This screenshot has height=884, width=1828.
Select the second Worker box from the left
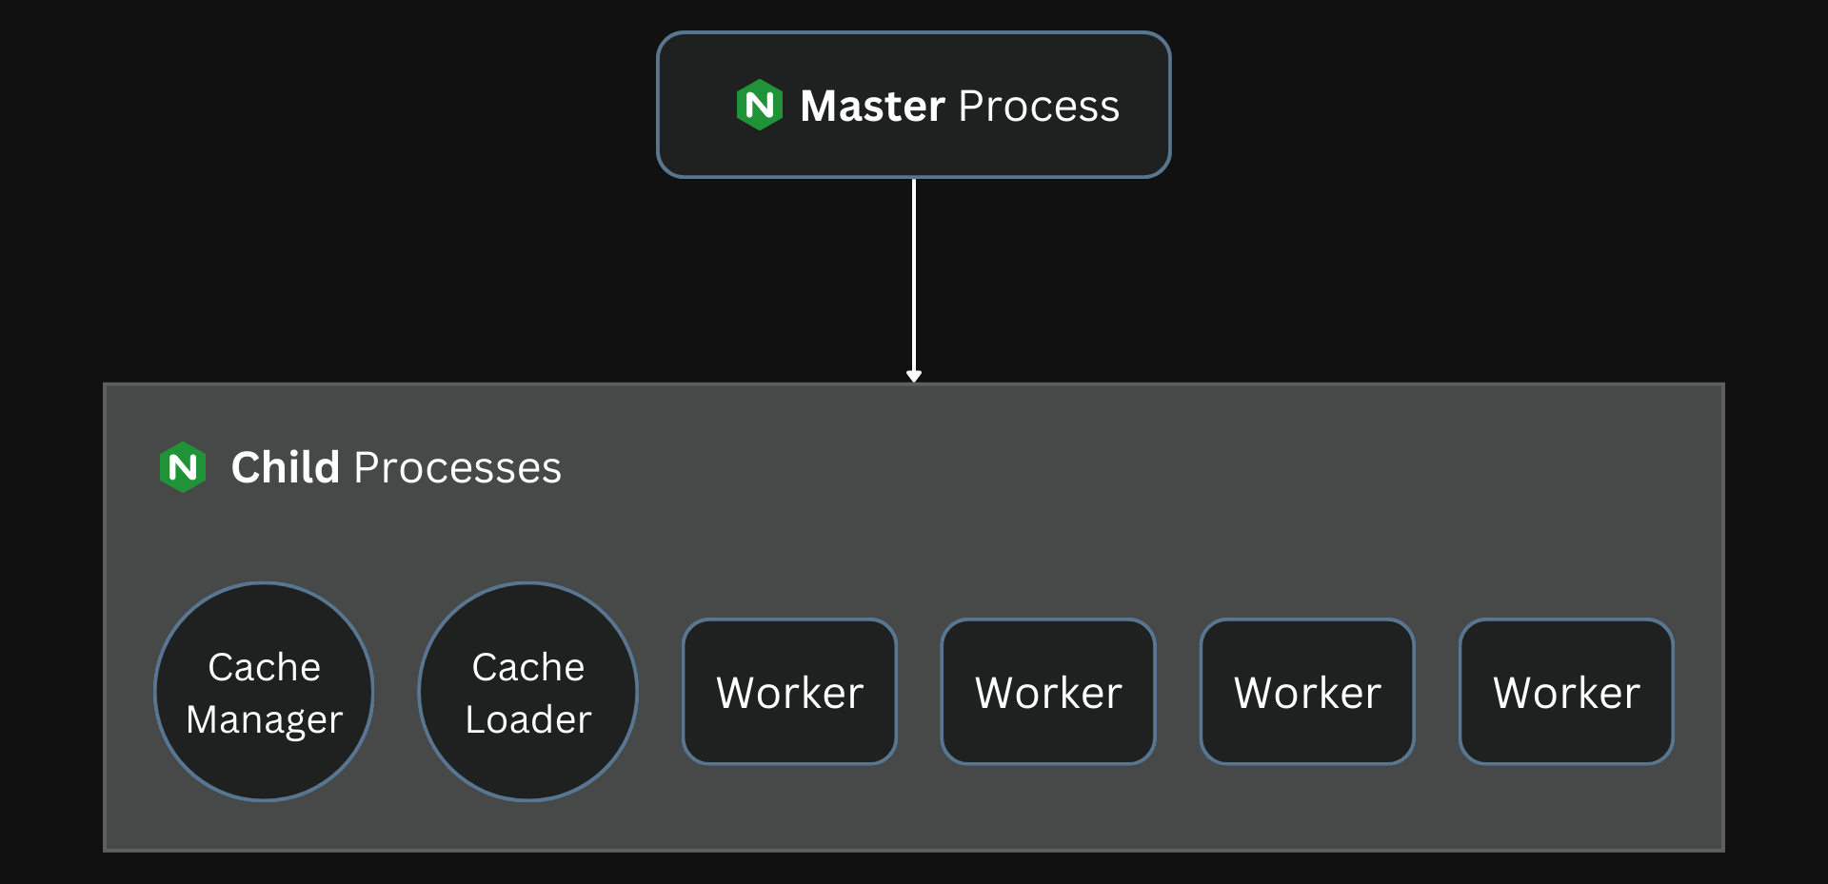tap(1048, 692)
